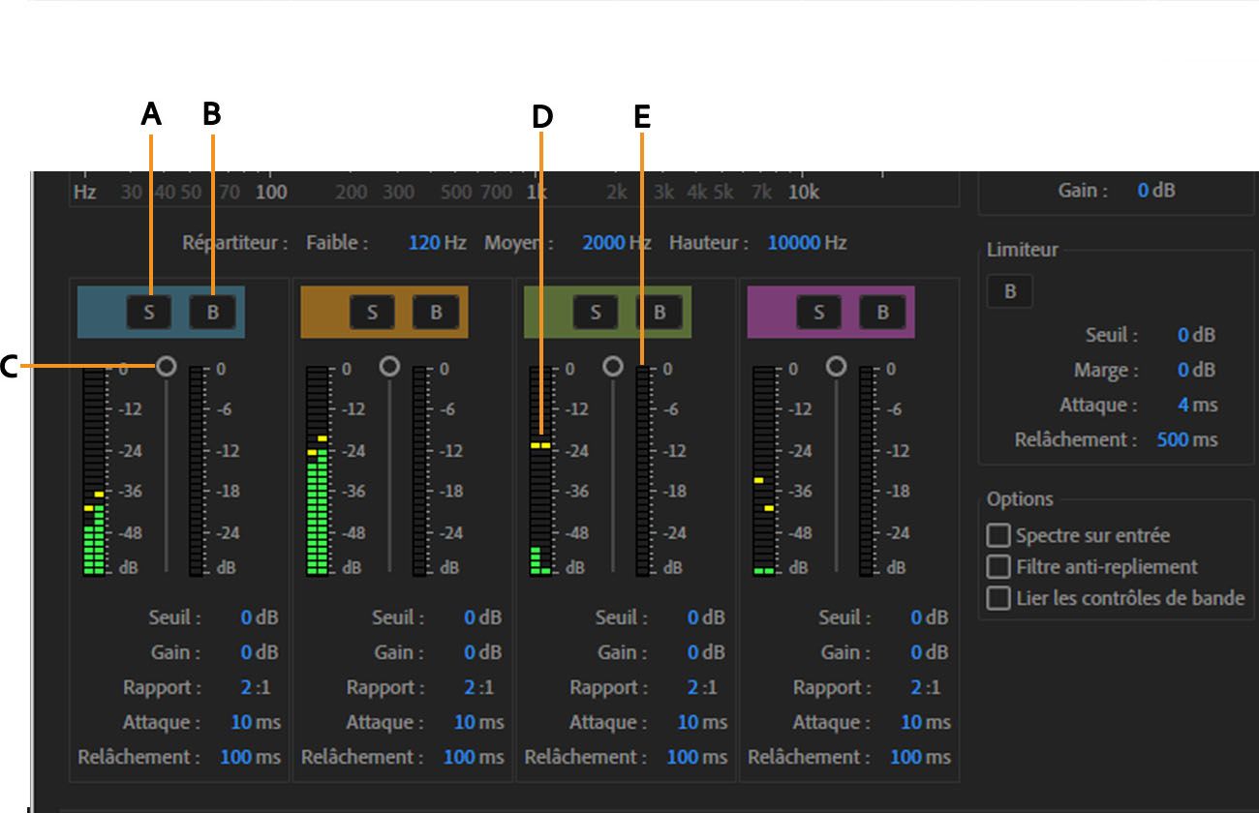
Task: Click orange band Relâchement 100 ms value
Action: (474, 757)
